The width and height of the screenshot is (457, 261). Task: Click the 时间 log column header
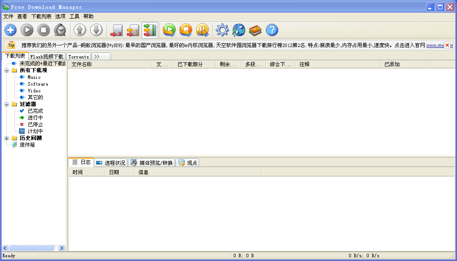click(x=86, y=172)
